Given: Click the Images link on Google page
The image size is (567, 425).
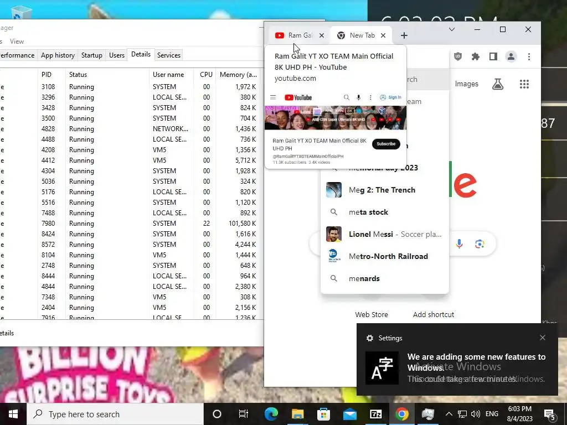Looking at the screenshot, I should click(x=466, y=84).
